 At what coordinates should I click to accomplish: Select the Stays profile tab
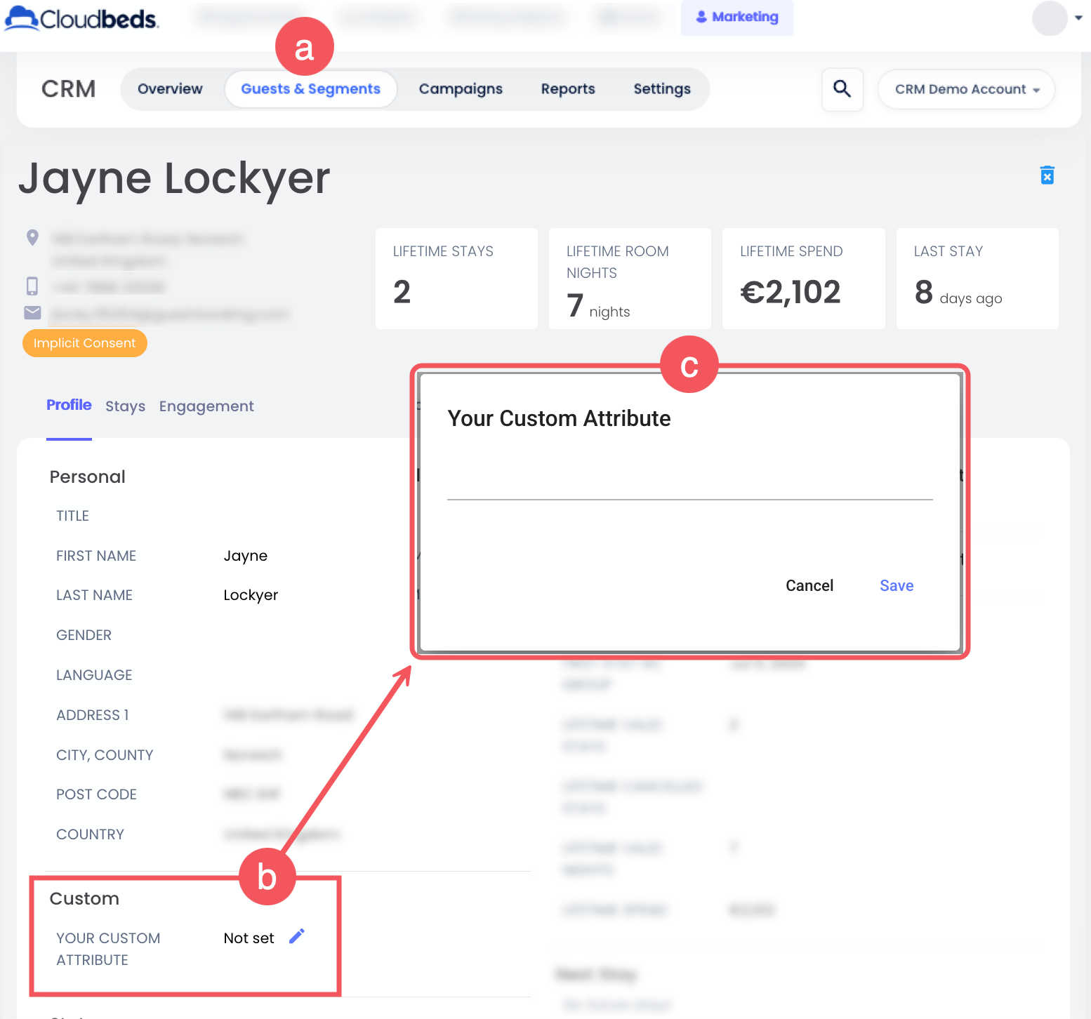click(x=125, y=406)
